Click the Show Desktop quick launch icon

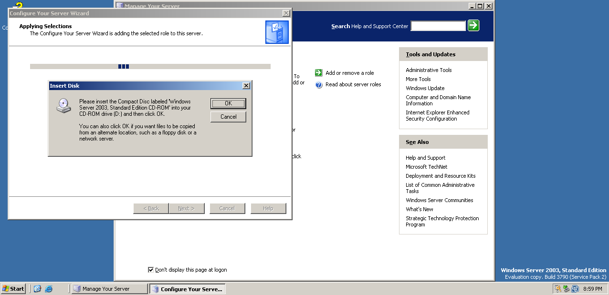pyautogui.click(x=37, y=289)
